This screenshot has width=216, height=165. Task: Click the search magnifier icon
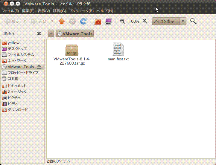point(193,21)
